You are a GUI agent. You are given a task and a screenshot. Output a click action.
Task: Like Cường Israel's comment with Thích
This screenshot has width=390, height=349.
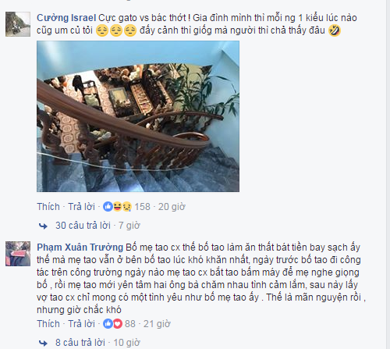pyautogui.click(x=48, y=207)
